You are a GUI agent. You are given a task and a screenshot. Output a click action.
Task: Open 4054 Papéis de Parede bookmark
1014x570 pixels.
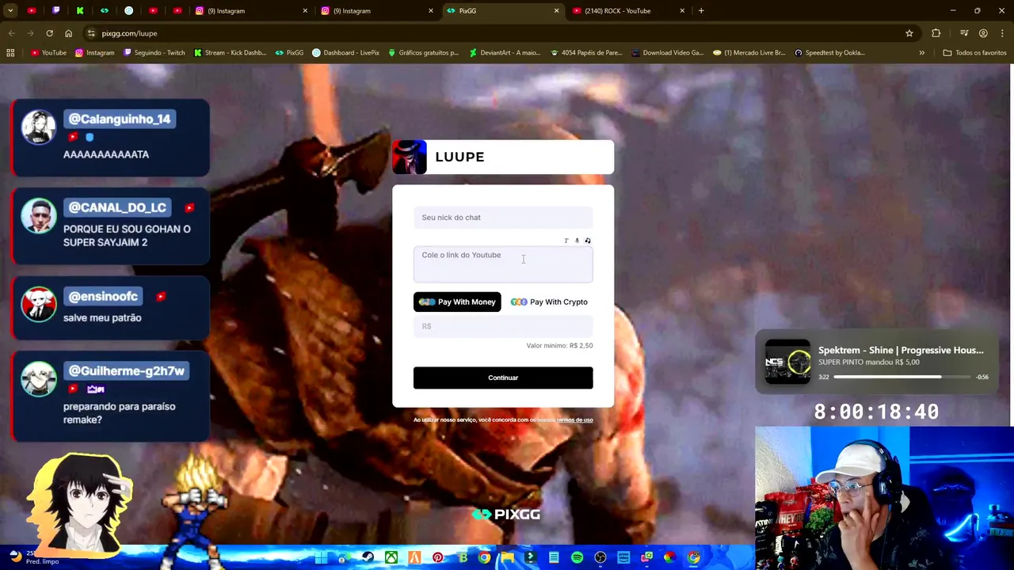586,53
